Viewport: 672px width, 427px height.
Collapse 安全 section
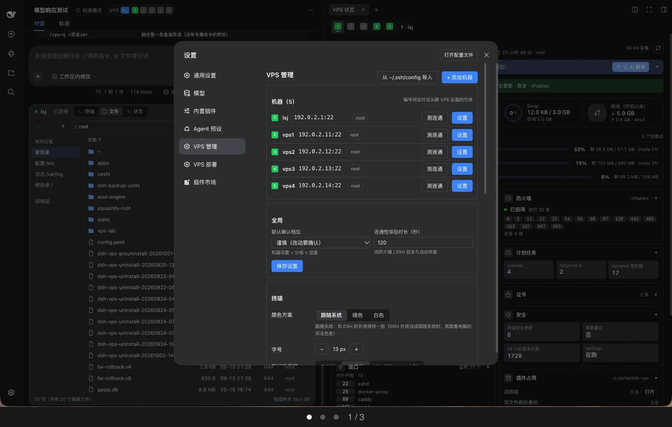point(656,315)
